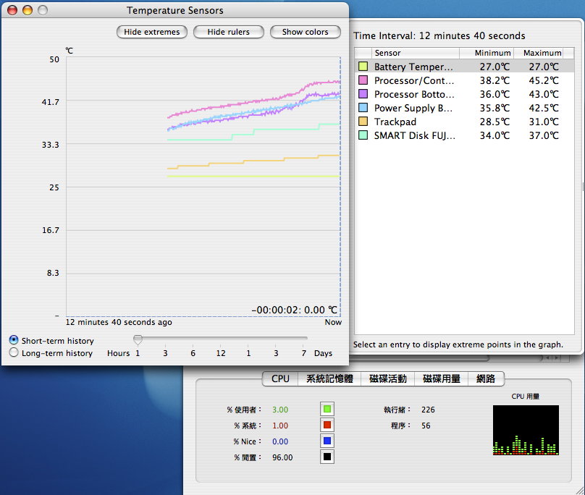585x495 pixels.
Task: Click the 執行緒 count value 226
Action: [x=428, y=410]
